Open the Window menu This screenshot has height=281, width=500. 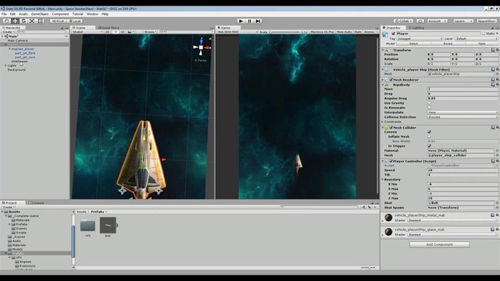click(x=92, y=14)
